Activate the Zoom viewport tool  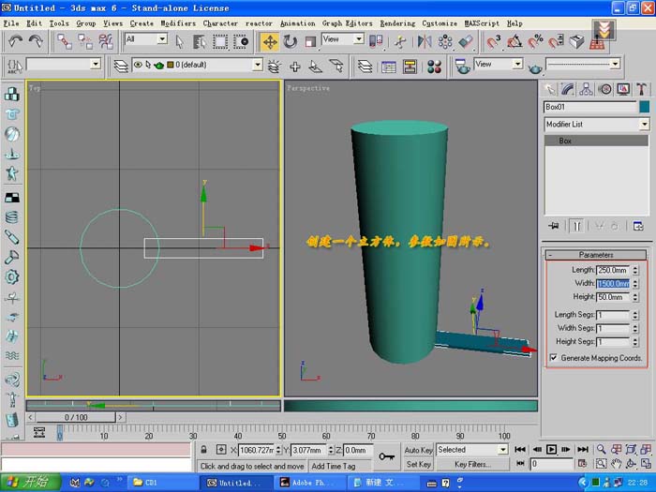tap(601, 449)
